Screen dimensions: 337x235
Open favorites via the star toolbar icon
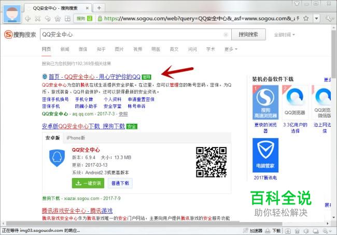58,19
